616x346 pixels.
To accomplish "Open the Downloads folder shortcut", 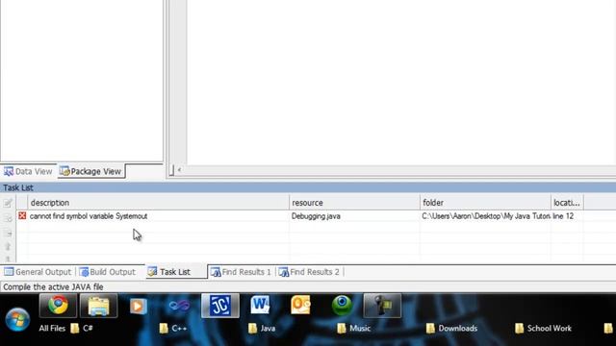I will click(452, 329).
